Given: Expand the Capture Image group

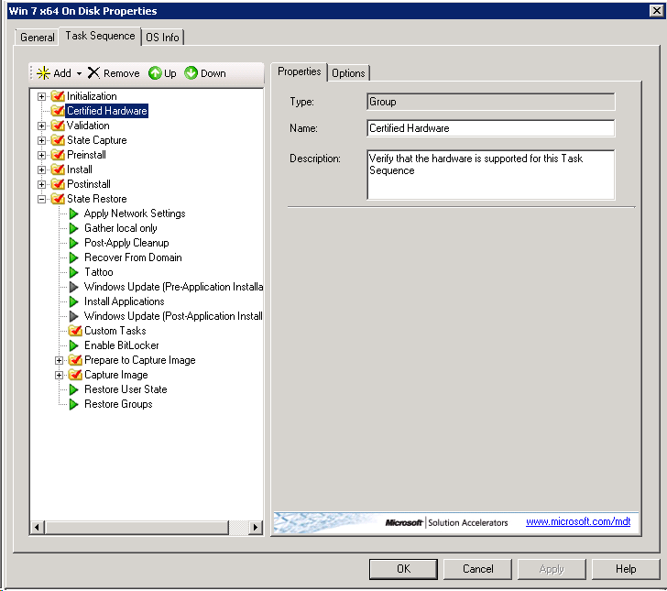Looking at the screenshot, I should click(x=60, y=376).
